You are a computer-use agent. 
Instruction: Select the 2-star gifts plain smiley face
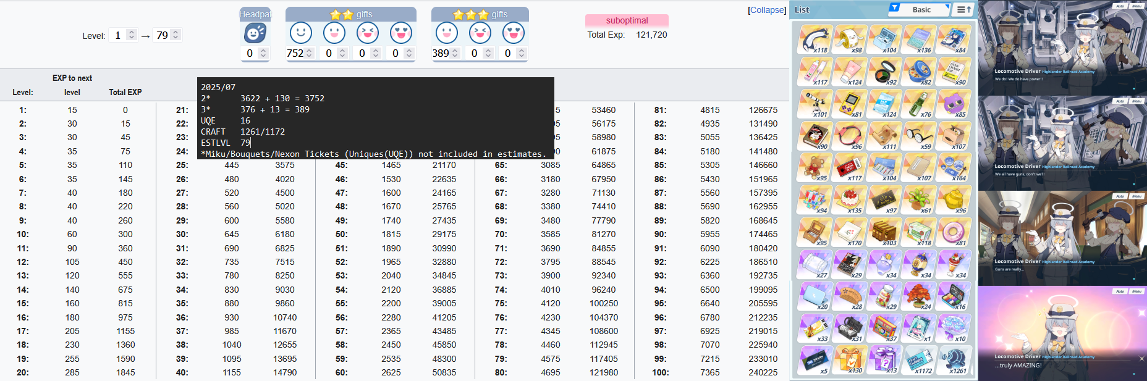tap(301, 33)
